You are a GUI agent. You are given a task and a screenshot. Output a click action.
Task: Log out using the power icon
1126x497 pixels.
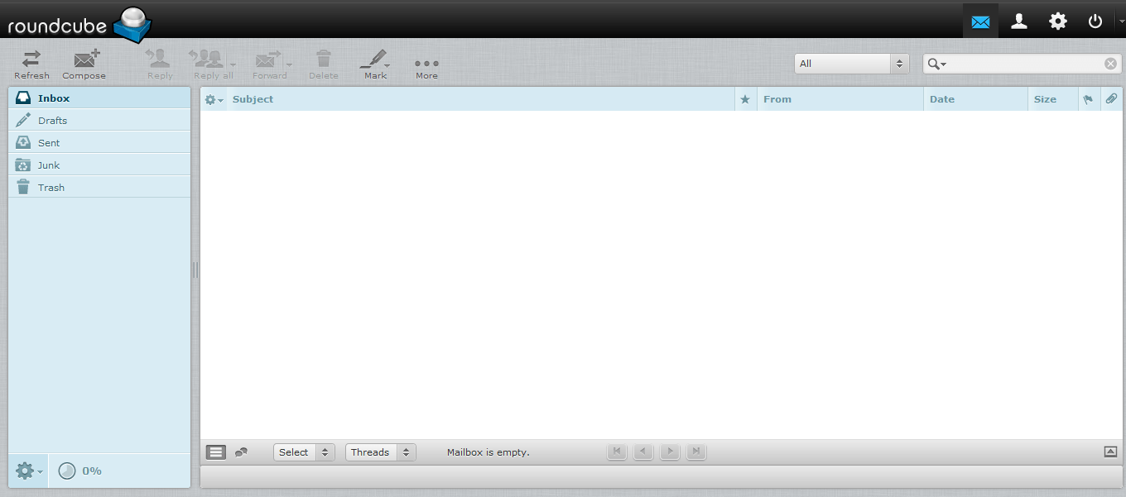(x=1095, y=21)
